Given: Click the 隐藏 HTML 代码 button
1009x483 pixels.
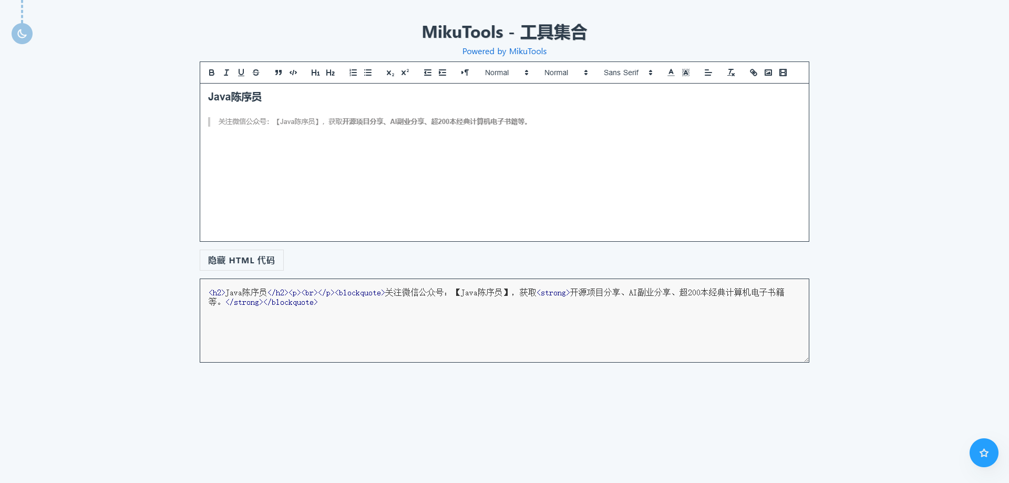Looking at the screenshot, I should click(242, 260).
